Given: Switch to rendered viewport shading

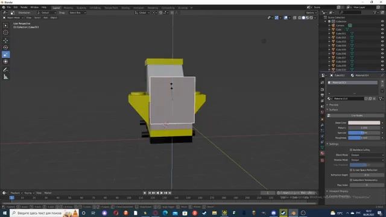Looking at the screenshot, I should click(311, 17).
